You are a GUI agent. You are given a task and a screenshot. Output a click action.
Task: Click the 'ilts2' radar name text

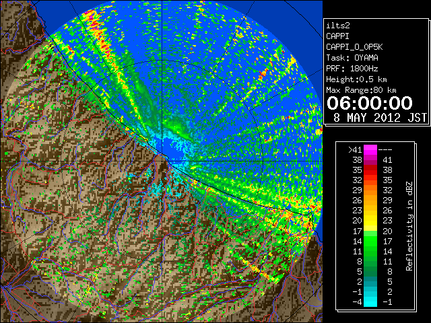338,26
